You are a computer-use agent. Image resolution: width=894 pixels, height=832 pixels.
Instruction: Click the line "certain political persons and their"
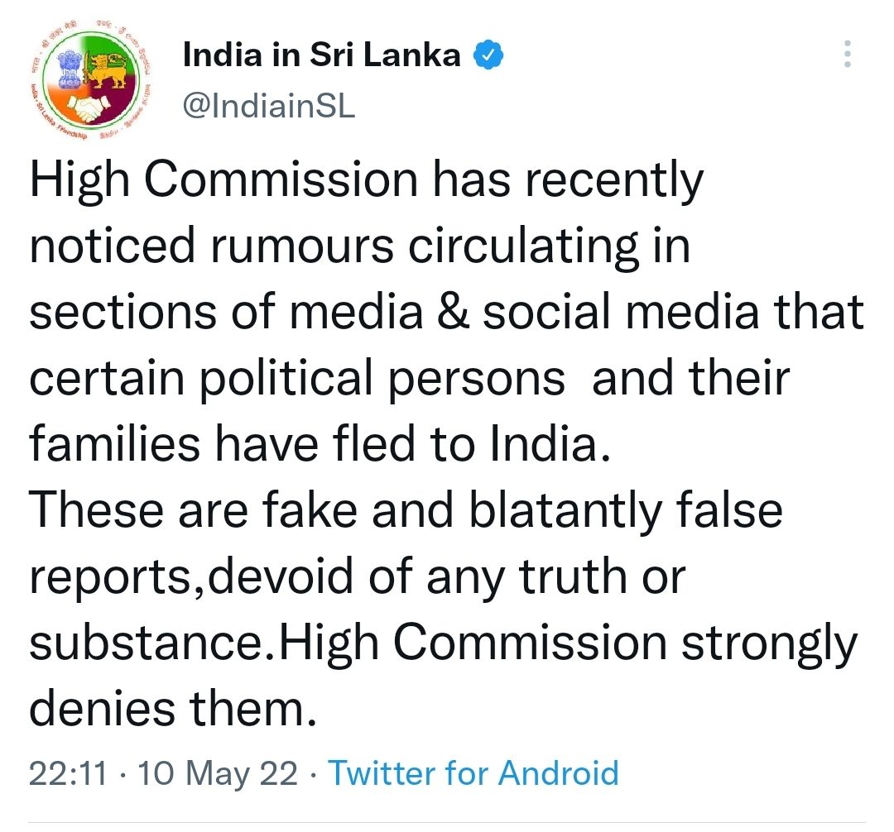(x=410, y=380)
